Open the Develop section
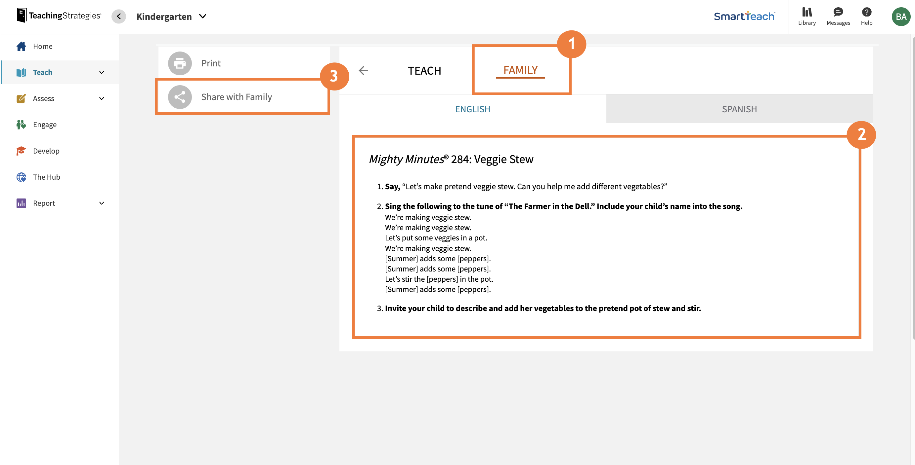915x465 pixels. point(46,151)
